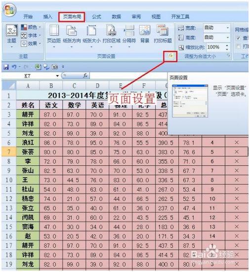Toggle the 网格线 打印 checkbox
This screenshot has width=250, height=272.
click(239, 46)
